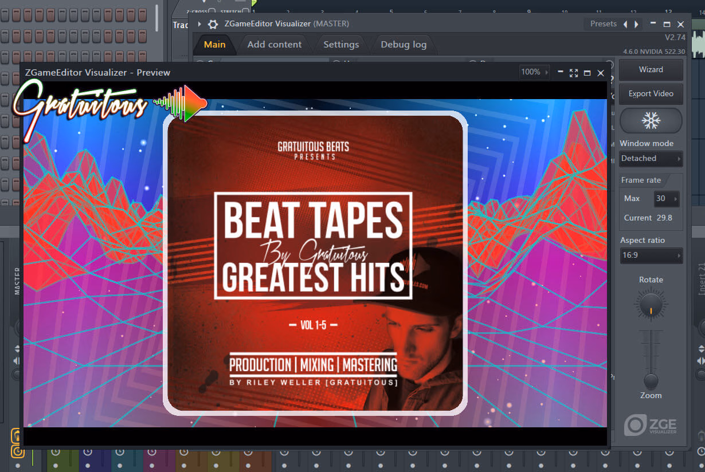Minimize the Preview window
705x472 pixels.
[x=561, y=73]
